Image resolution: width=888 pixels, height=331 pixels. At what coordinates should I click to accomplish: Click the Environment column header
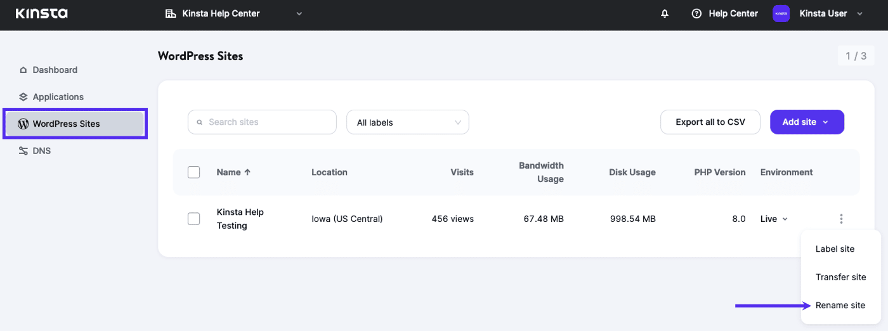click(787, 172)
